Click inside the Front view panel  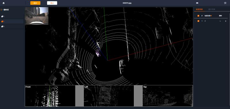(50, 96)
